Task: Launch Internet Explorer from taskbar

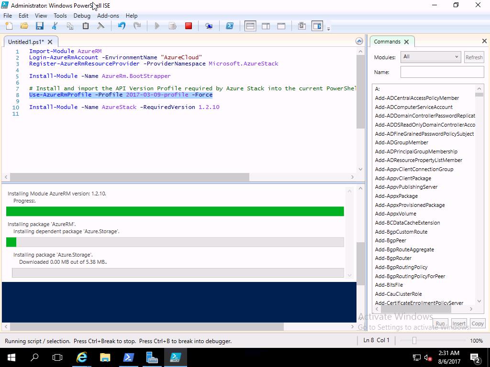Action: click(x=82, y=357)
